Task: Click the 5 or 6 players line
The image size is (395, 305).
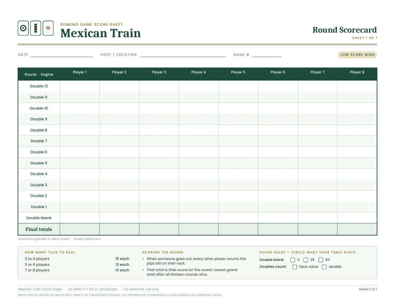Action: 37,265
